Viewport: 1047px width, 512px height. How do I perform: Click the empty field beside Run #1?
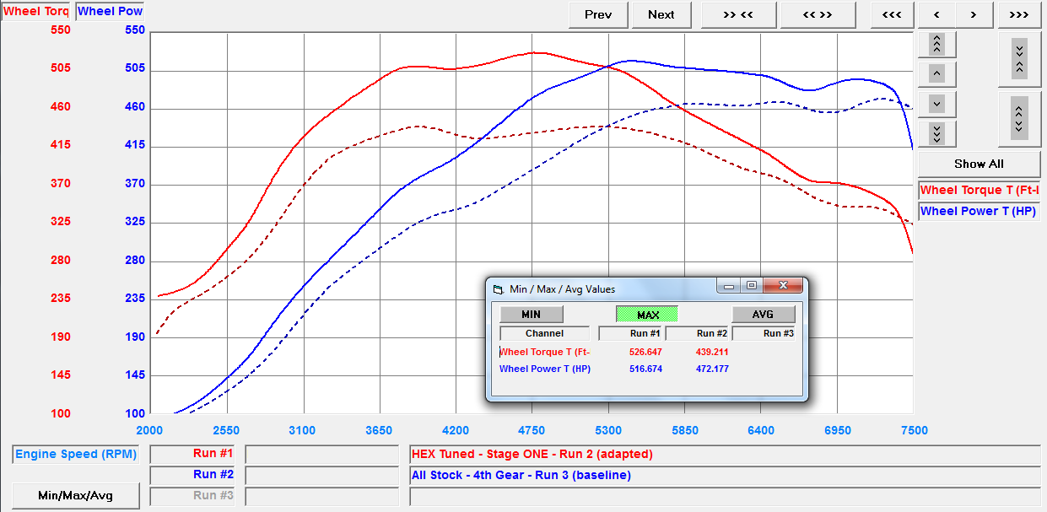pos(321,454)
